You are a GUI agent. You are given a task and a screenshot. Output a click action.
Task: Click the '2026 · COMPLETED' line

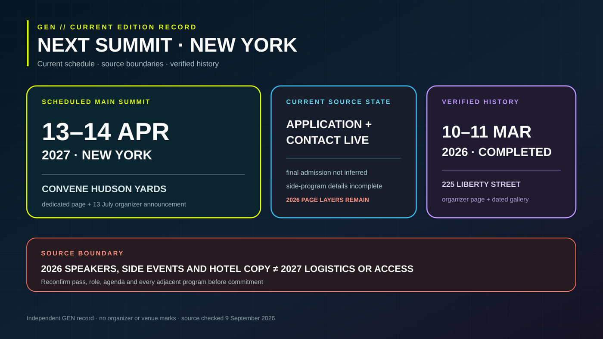click(497, 152)
